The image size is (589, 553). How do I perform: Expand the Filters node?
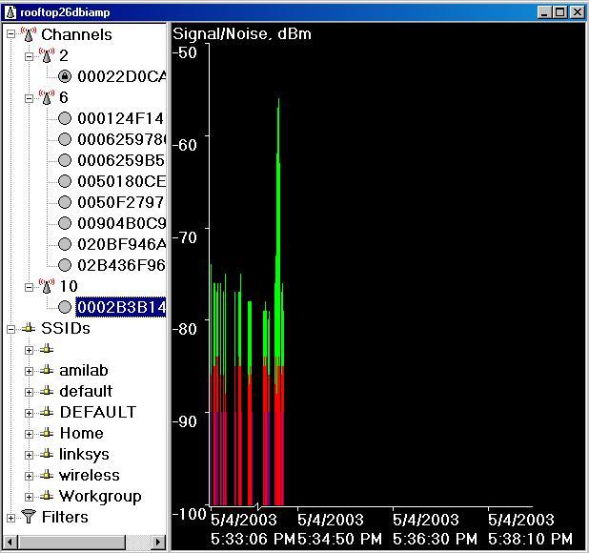pyautogui.click(x=11, y=517)
